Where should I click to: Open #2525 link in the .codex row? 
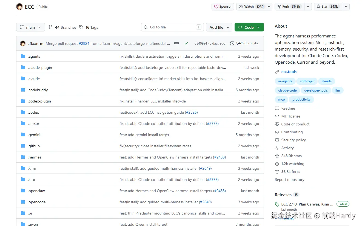click(x=191, y=112)
